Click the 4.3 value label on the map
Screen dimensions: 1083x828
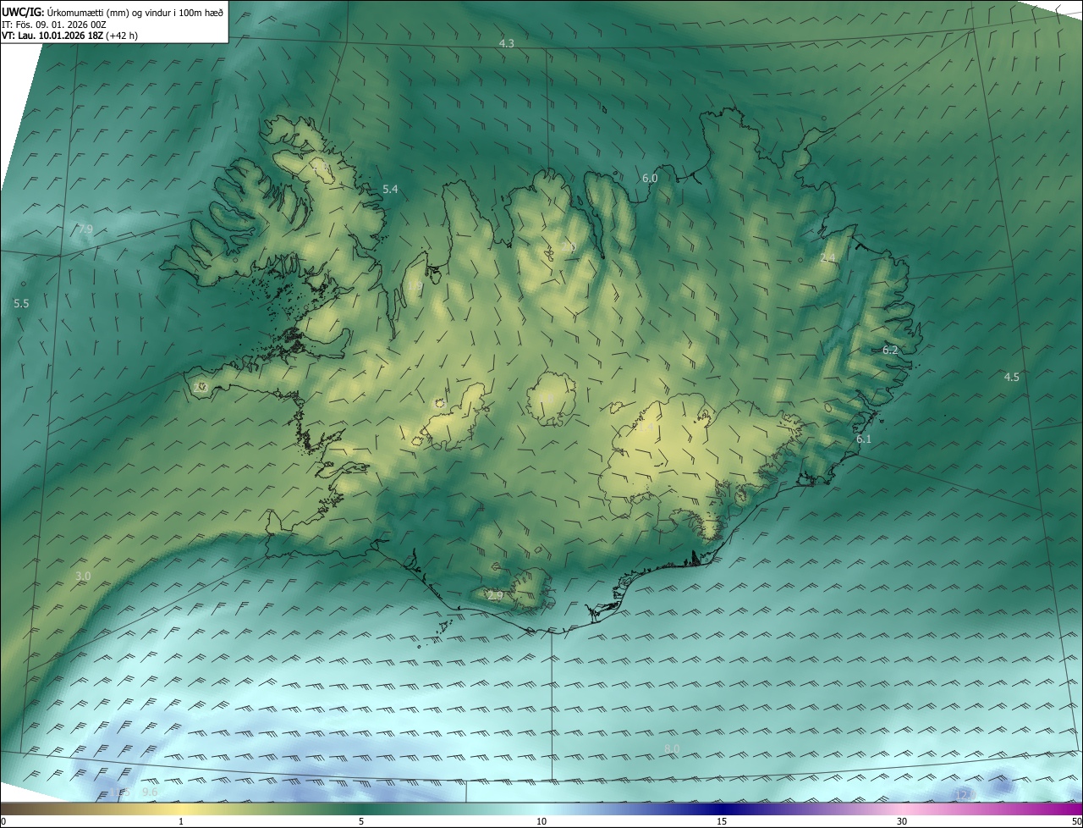(x=506, y=43)
